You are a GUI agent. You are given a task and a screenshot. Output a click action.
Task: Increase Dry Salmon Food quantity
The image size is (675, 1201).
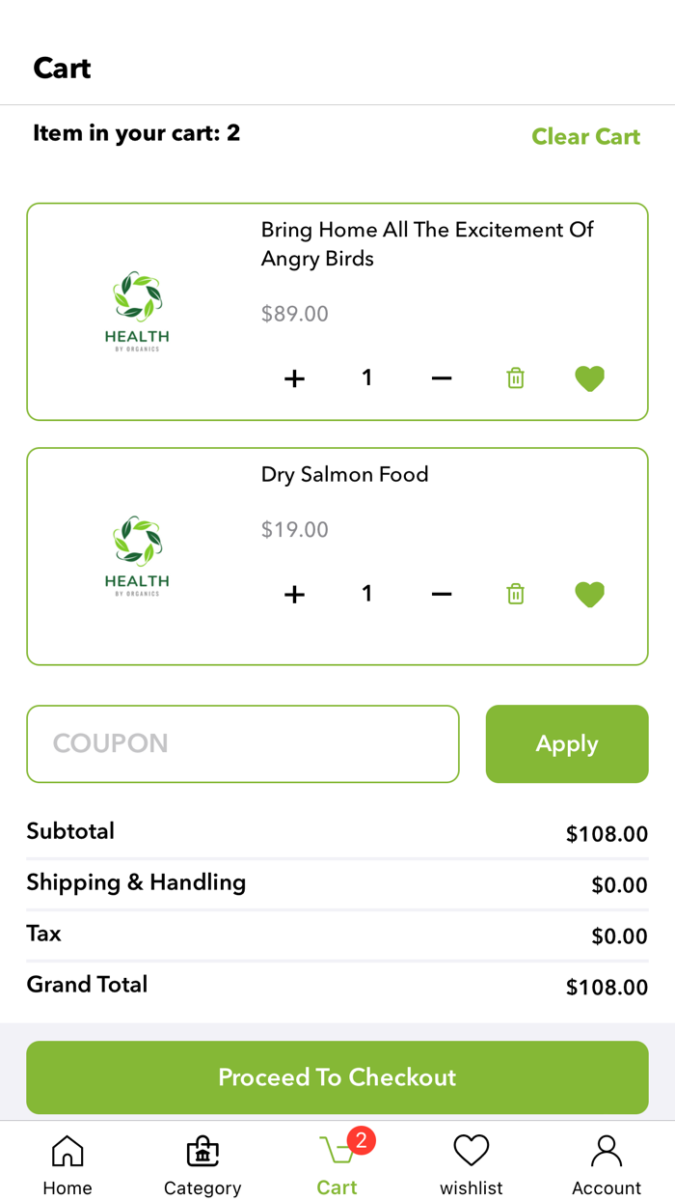(x=294, y=594)
